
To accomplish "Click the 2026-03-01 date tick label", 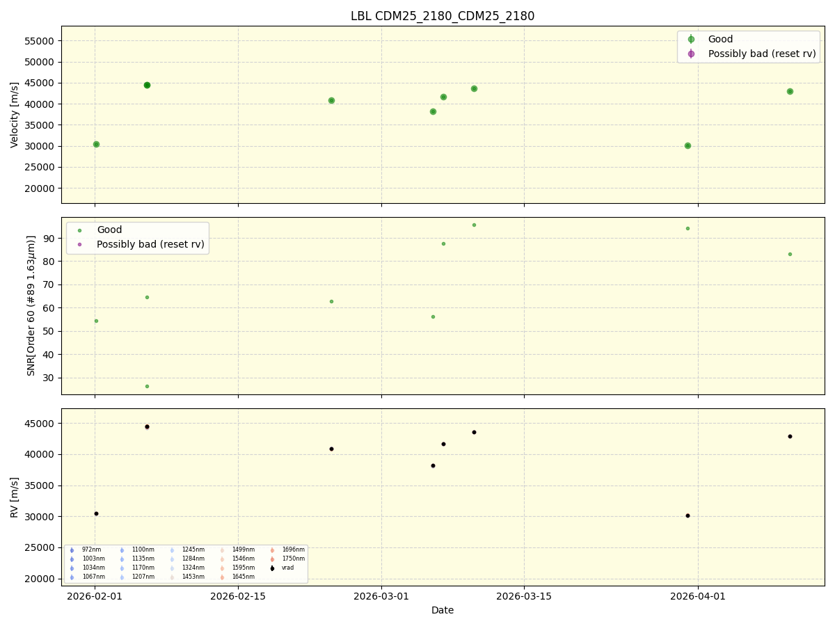I will (x=381, y=595).
